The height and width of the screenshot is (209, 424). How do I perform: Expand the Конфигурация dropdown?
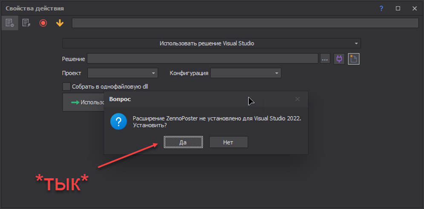(246, 73)
